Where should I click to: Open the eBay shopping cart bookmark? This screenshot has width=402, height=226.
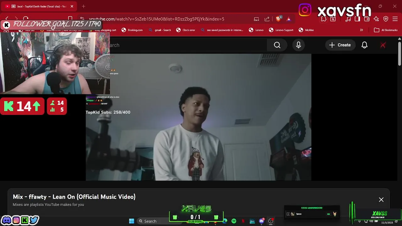pyautogui.click(x=102, y=30)
